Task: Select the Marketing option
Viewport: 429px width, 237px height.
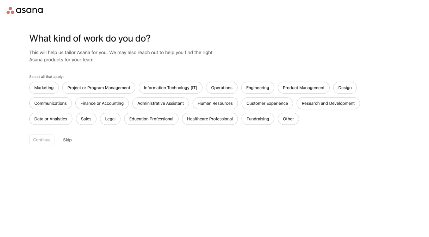Action: 44,88
